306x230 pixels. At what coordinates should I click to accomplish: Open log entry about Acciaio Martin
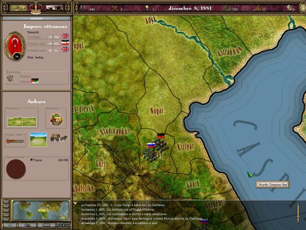(119, 223)
